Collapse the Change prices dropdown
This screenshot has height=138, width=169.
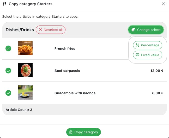[146, 30]
